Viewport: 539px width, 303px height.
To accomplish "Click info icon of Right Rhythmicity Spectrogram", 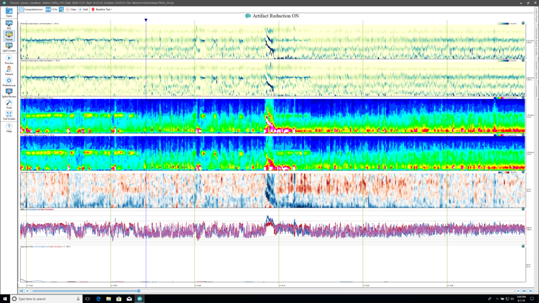I will (523, 60).
